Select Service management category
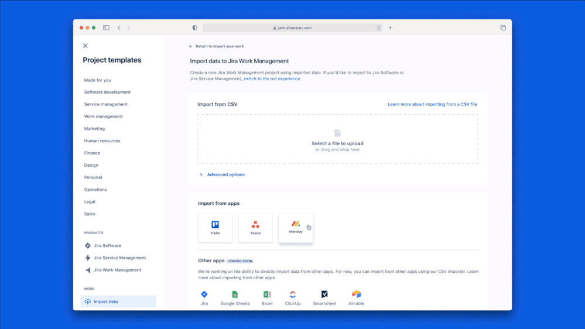Image resolution: width=585 pixels, height=329 pixels. tap(105, 104)
